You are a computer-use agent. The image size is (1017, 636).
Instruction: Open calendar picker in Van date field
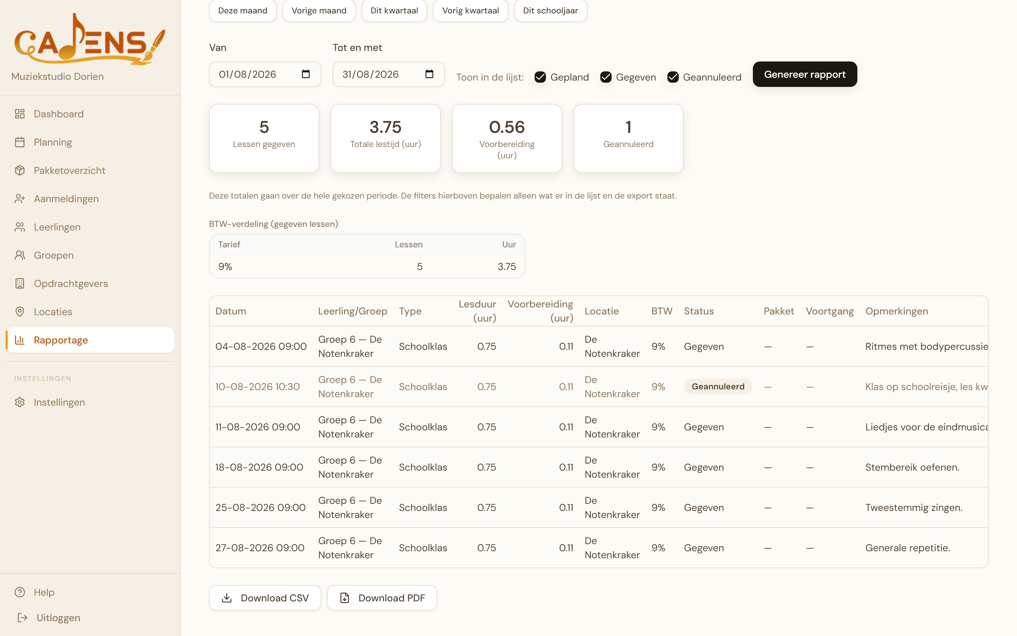coord(305,74)
